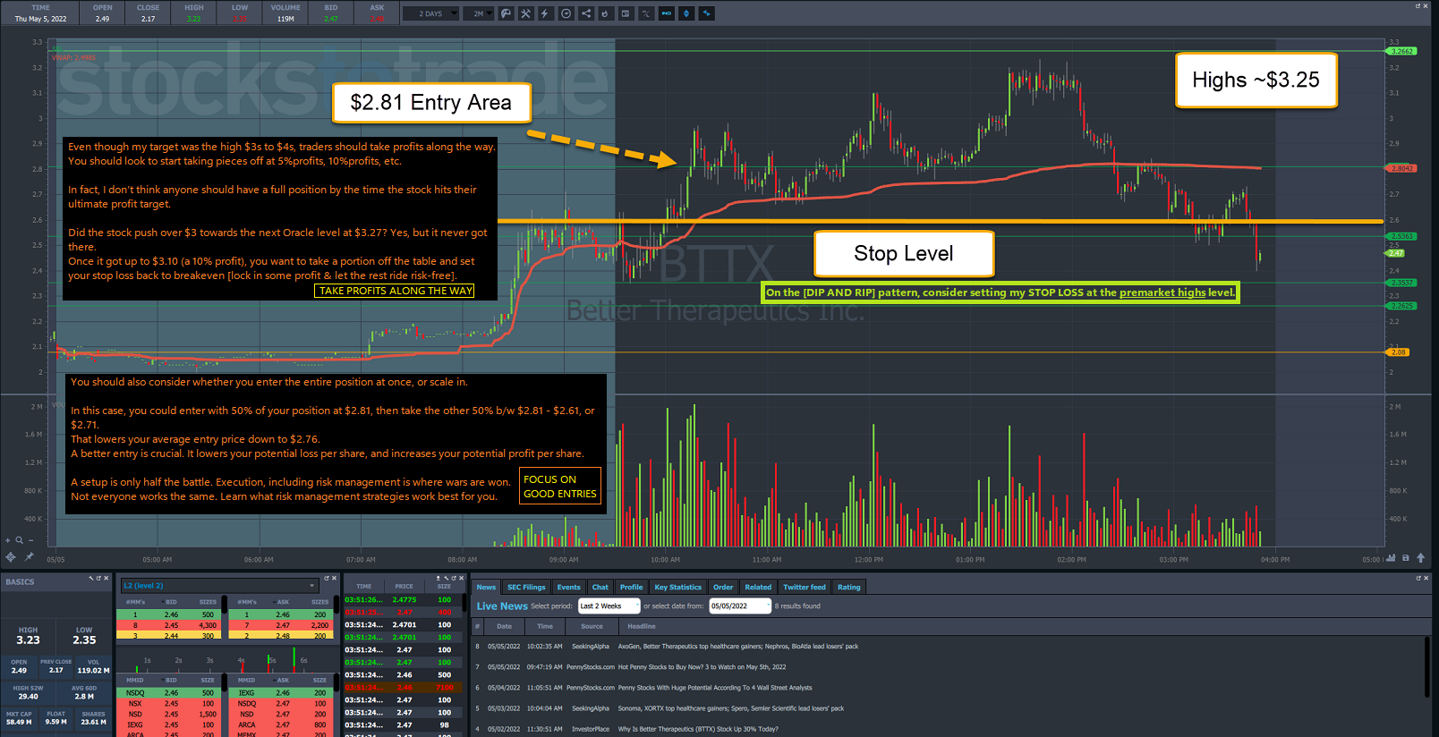
Task: Select the News tab
Action: 486,588
